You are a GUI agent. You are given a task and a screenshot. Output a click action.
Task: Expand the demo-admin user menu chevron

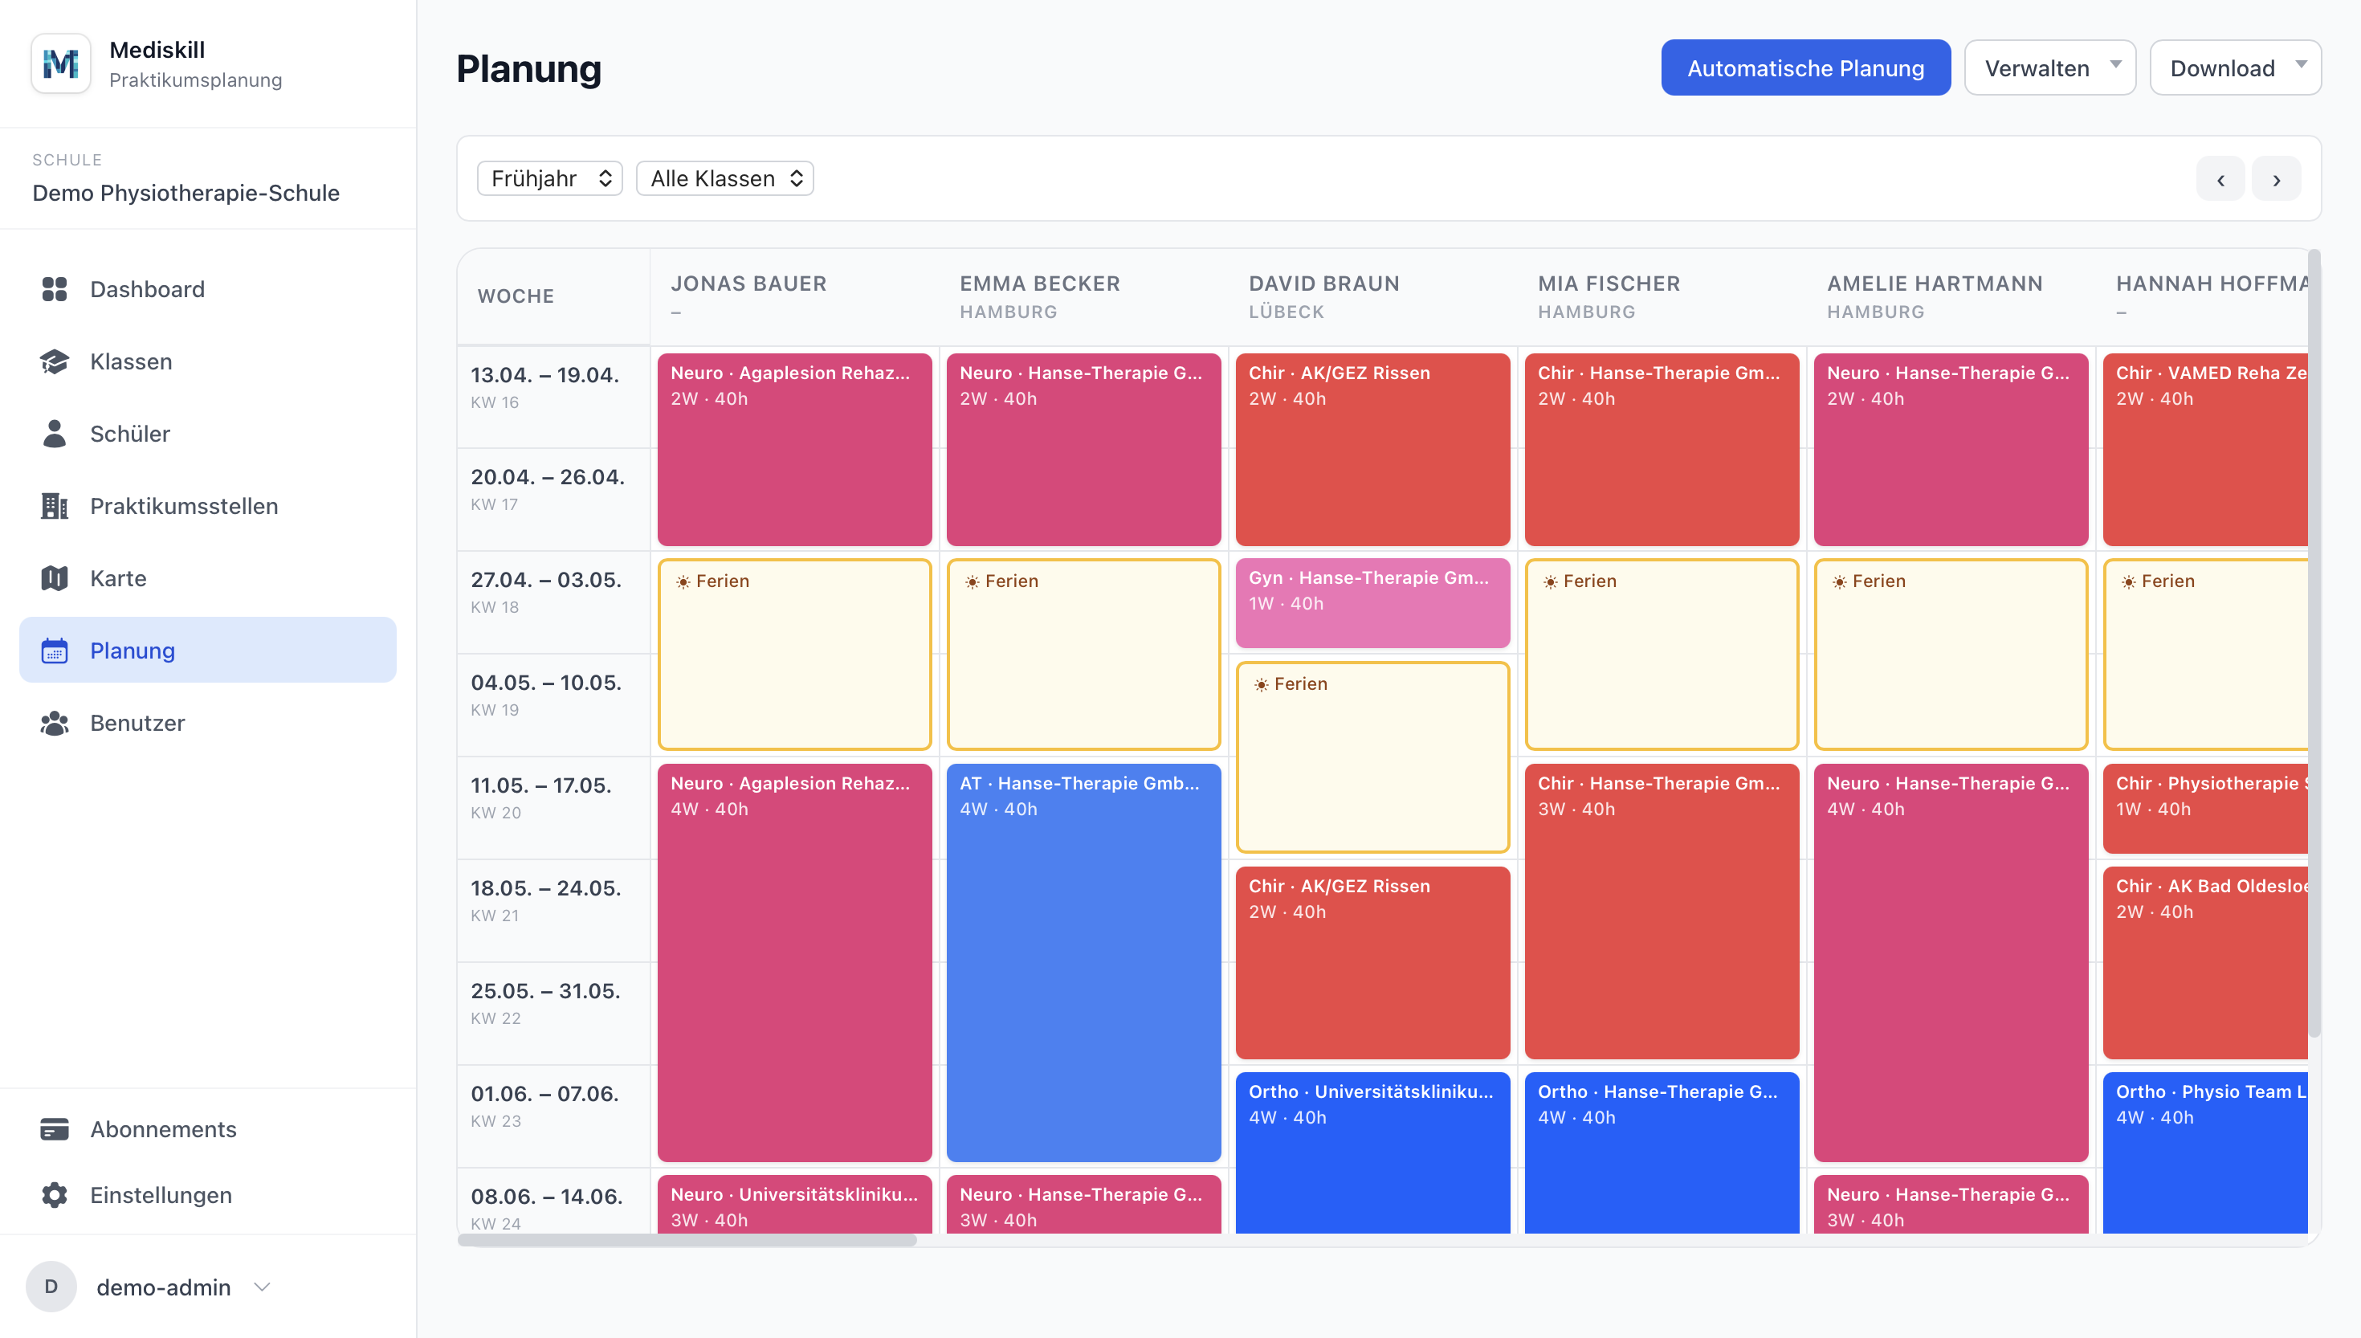[263, 1287]
